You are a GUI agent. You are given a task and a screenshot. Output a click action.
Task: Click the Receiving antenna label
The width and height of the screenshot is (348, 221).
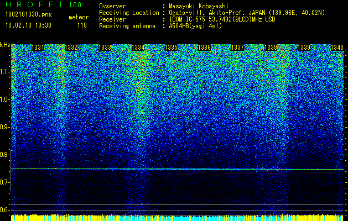(127, 26)
